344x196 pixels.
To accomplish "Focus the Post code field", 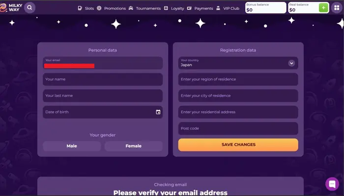I will click(238, 129).
